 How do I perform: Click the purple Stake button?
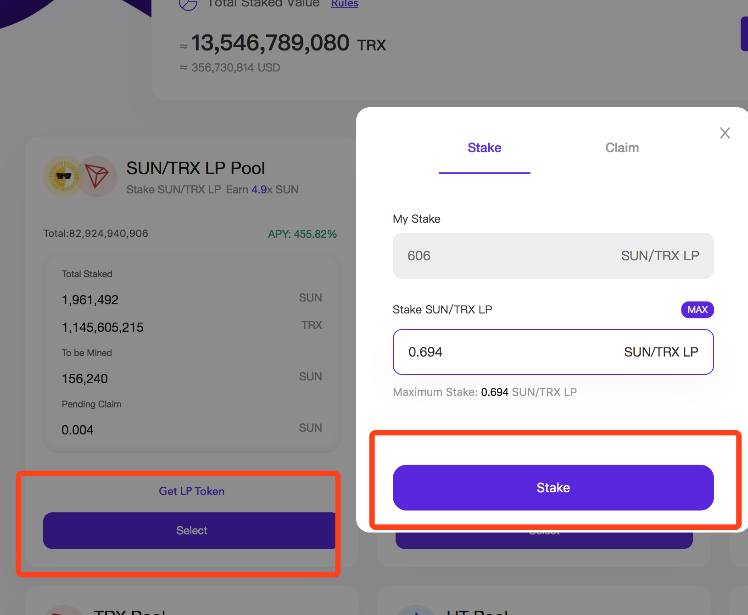[x=553, y=488]
